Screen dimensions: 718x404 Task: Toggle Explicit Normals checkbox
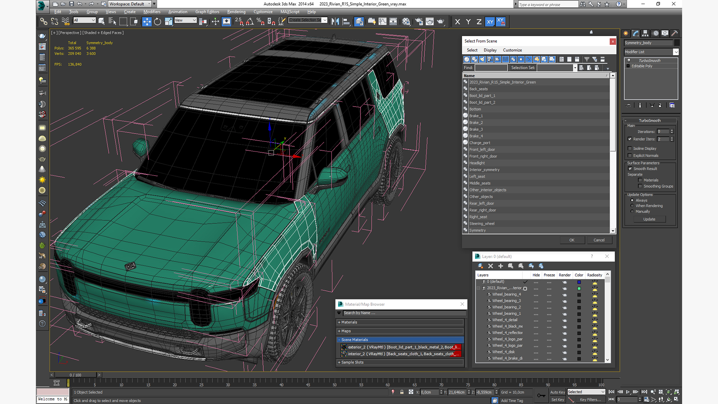coord(630,156)
